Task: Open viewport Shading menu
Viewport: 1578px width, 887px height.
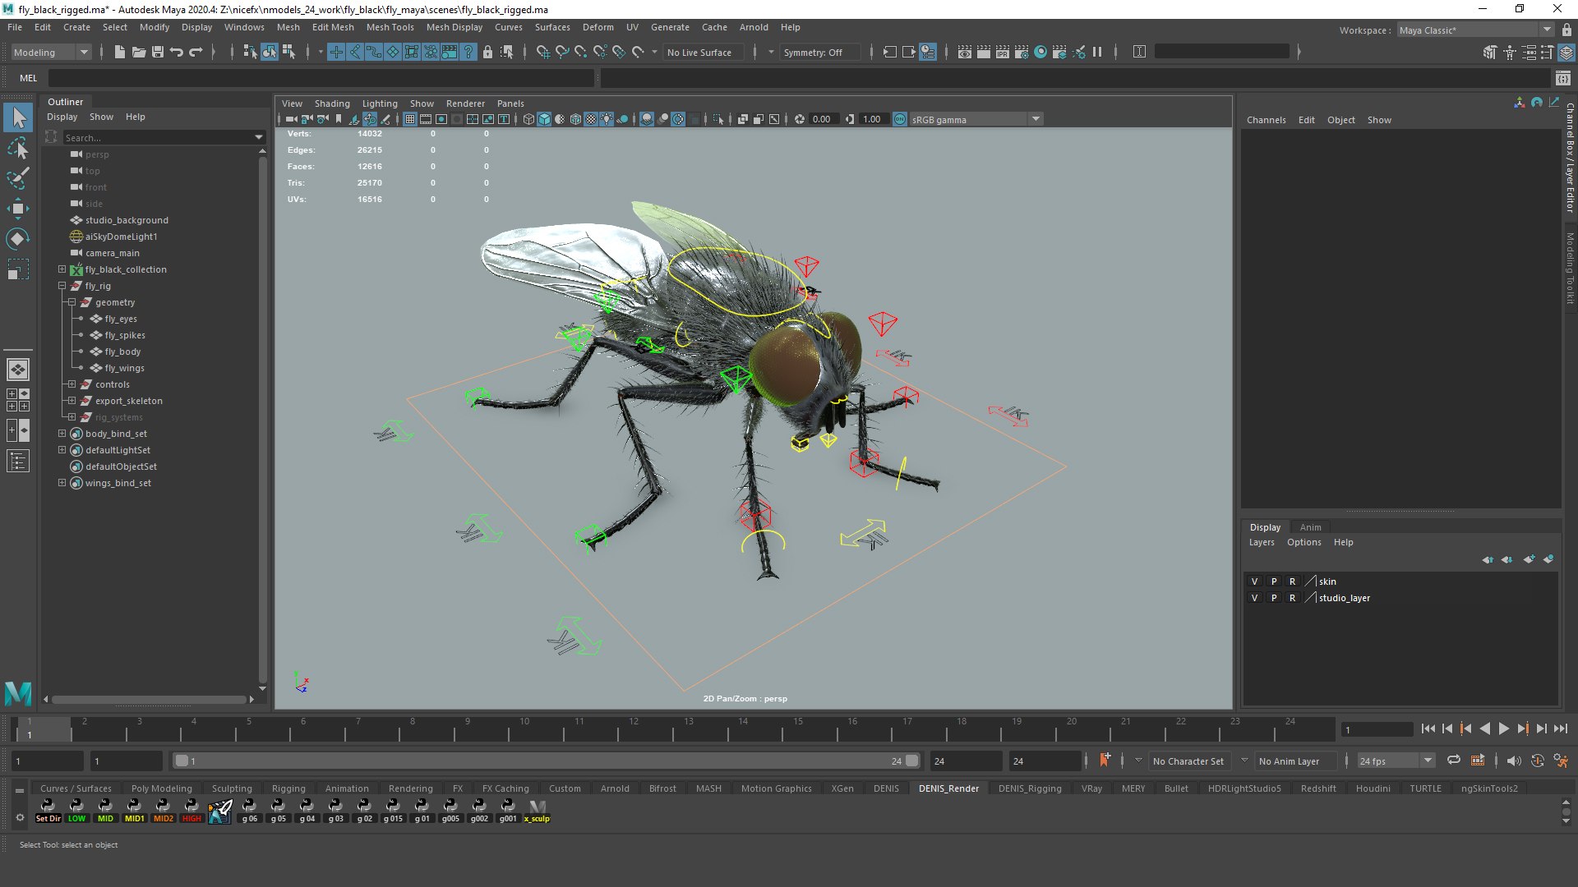Action: pos(332,103)
